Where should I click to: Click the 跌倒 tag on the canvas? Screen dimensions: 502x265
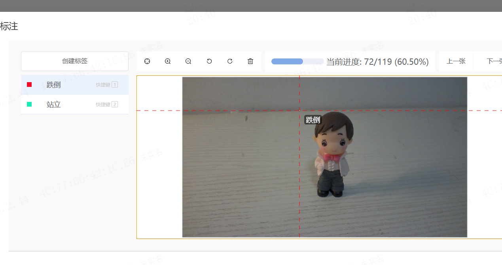pos(313,120)
